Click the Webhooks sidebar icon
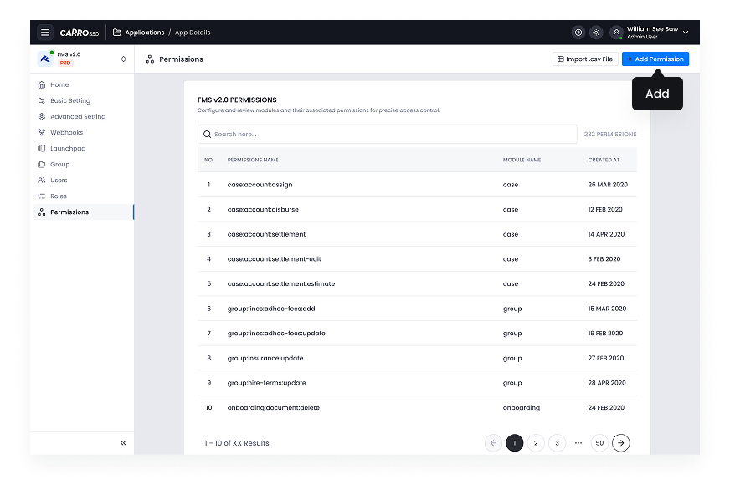This screenshot has width=730, height=495. (42, 133)
